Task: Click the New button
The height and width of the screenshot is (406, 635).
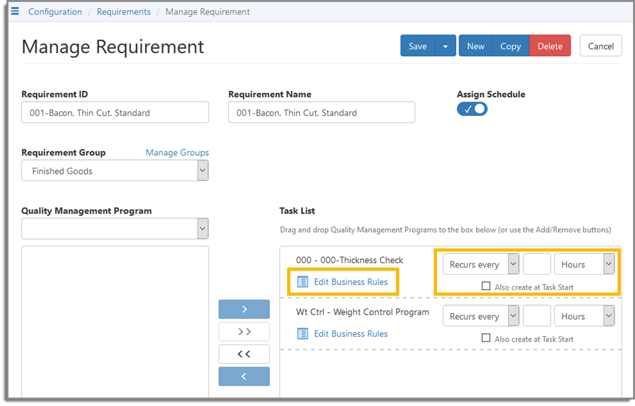Action: coord(476,46)
